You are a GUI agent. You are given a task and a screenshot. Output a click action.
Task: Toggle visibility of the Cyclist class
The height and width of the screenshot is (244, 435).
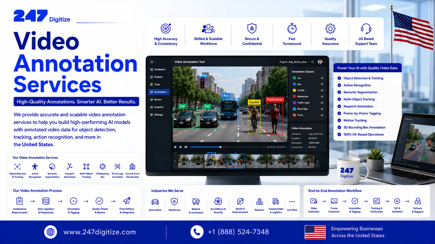[322, 90]
